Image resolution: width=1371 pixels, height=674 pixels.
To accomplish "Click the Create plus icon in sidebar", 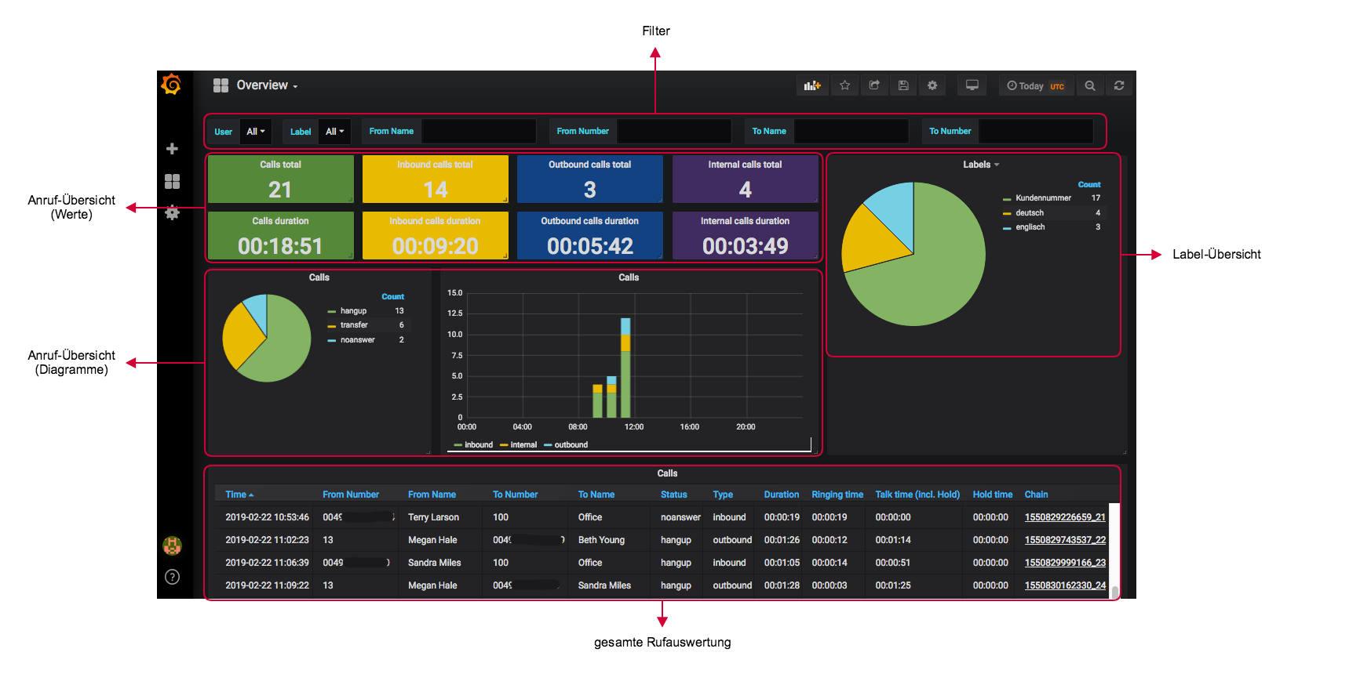I will click(172, 148).
